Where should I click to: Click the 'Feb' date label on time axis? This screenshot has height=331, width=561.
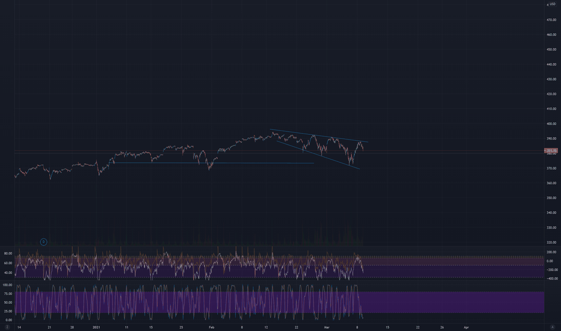(211, 327)
